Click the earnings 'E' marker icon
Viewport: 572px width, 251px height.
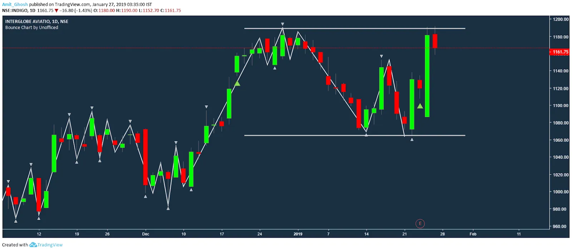420,224
